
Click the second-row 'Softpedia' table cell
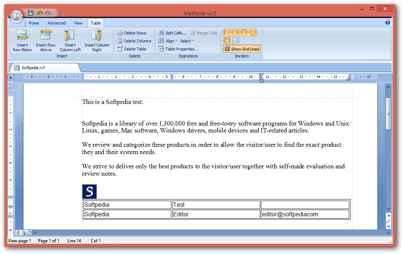click(127, 214)
